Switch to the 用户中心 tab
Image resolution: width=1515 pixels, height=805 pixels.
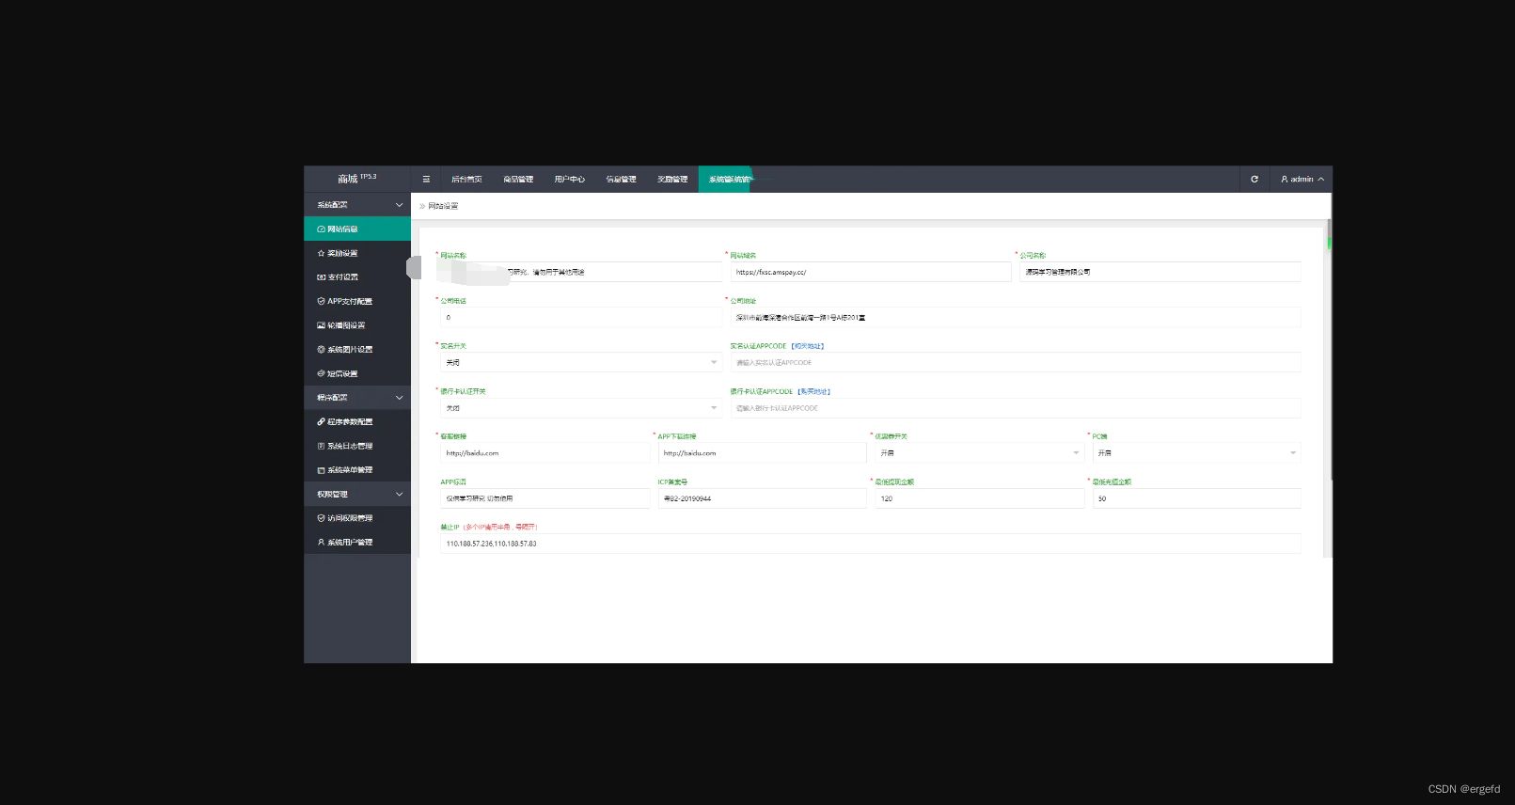pyautogui.click(x=569, y=179)
